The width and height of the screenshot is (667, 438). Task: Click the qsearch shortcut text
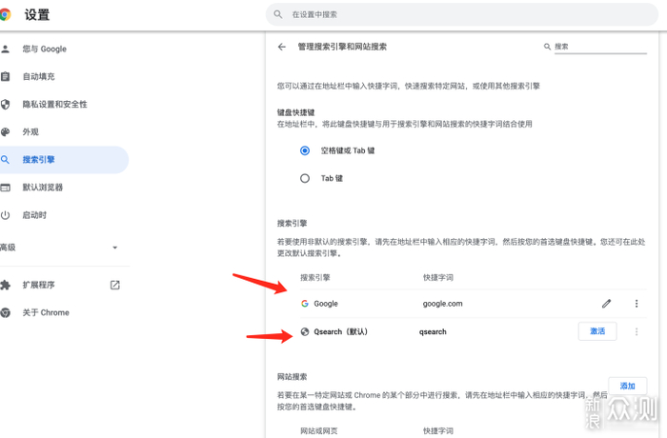click(x=433, y=331)
